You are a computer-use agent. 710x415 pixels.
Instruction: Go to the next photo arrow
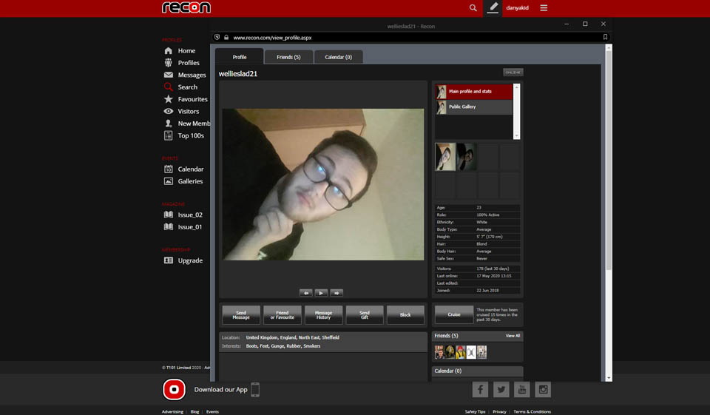click(337, 293)
